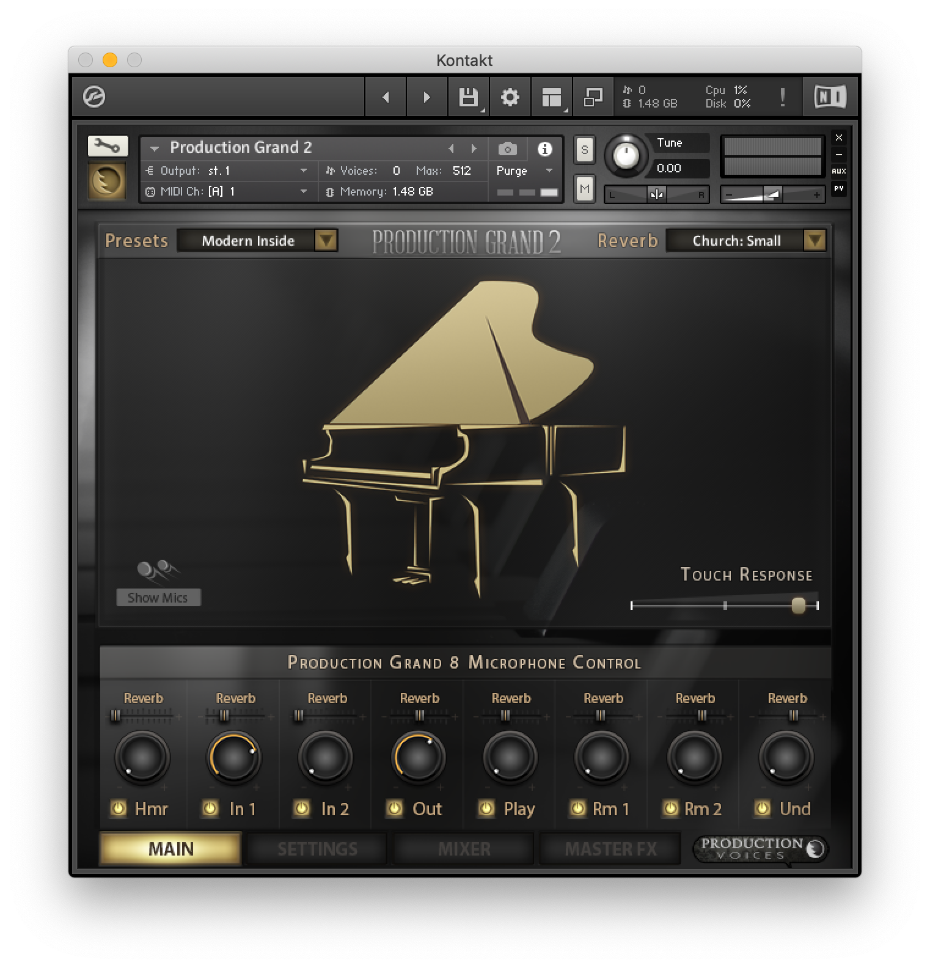Minimize the Kontakt window with yellow button
This screenshot has width=930, height=968.
click(110, 60)
